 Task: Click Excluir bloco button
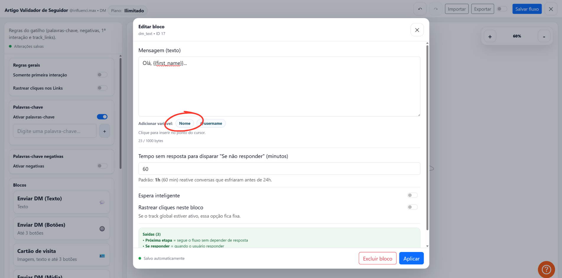point(377,259)
